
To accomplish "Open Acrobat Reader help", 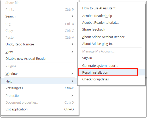I will point(111,16).
